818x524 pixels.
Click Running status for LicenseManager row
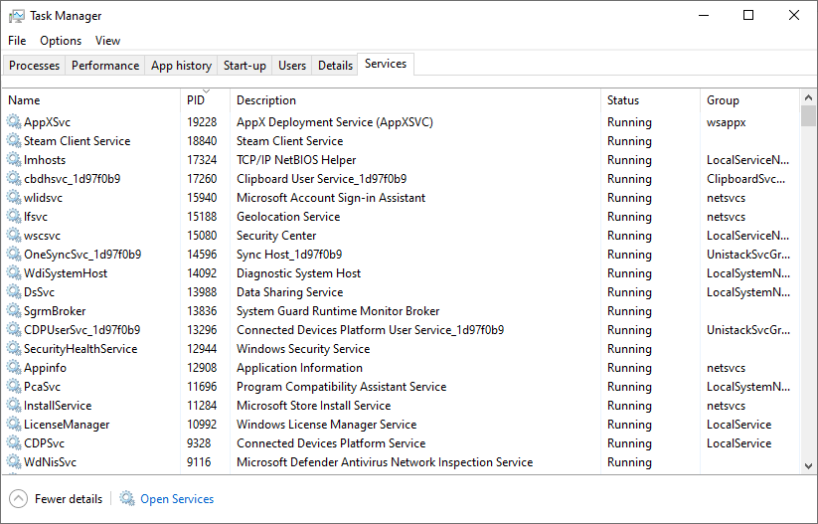(x=629, y=425)
